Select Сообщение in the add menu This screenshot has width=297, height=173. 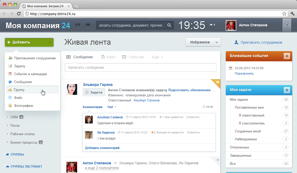click(33, 82)
